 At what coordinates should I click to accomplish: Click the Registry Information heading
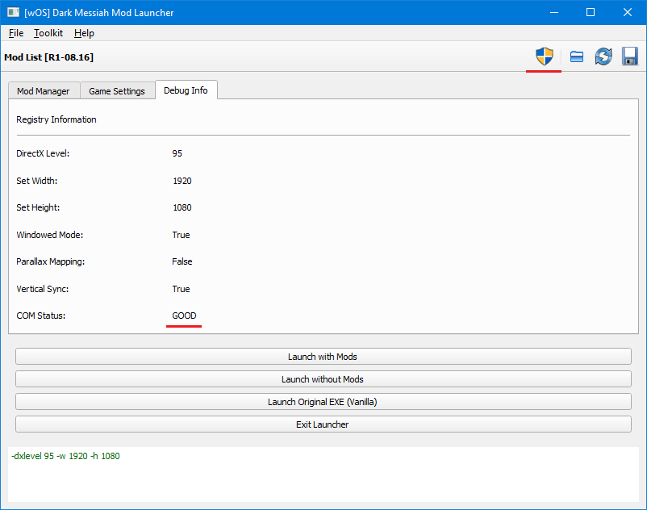pos(56,119)
